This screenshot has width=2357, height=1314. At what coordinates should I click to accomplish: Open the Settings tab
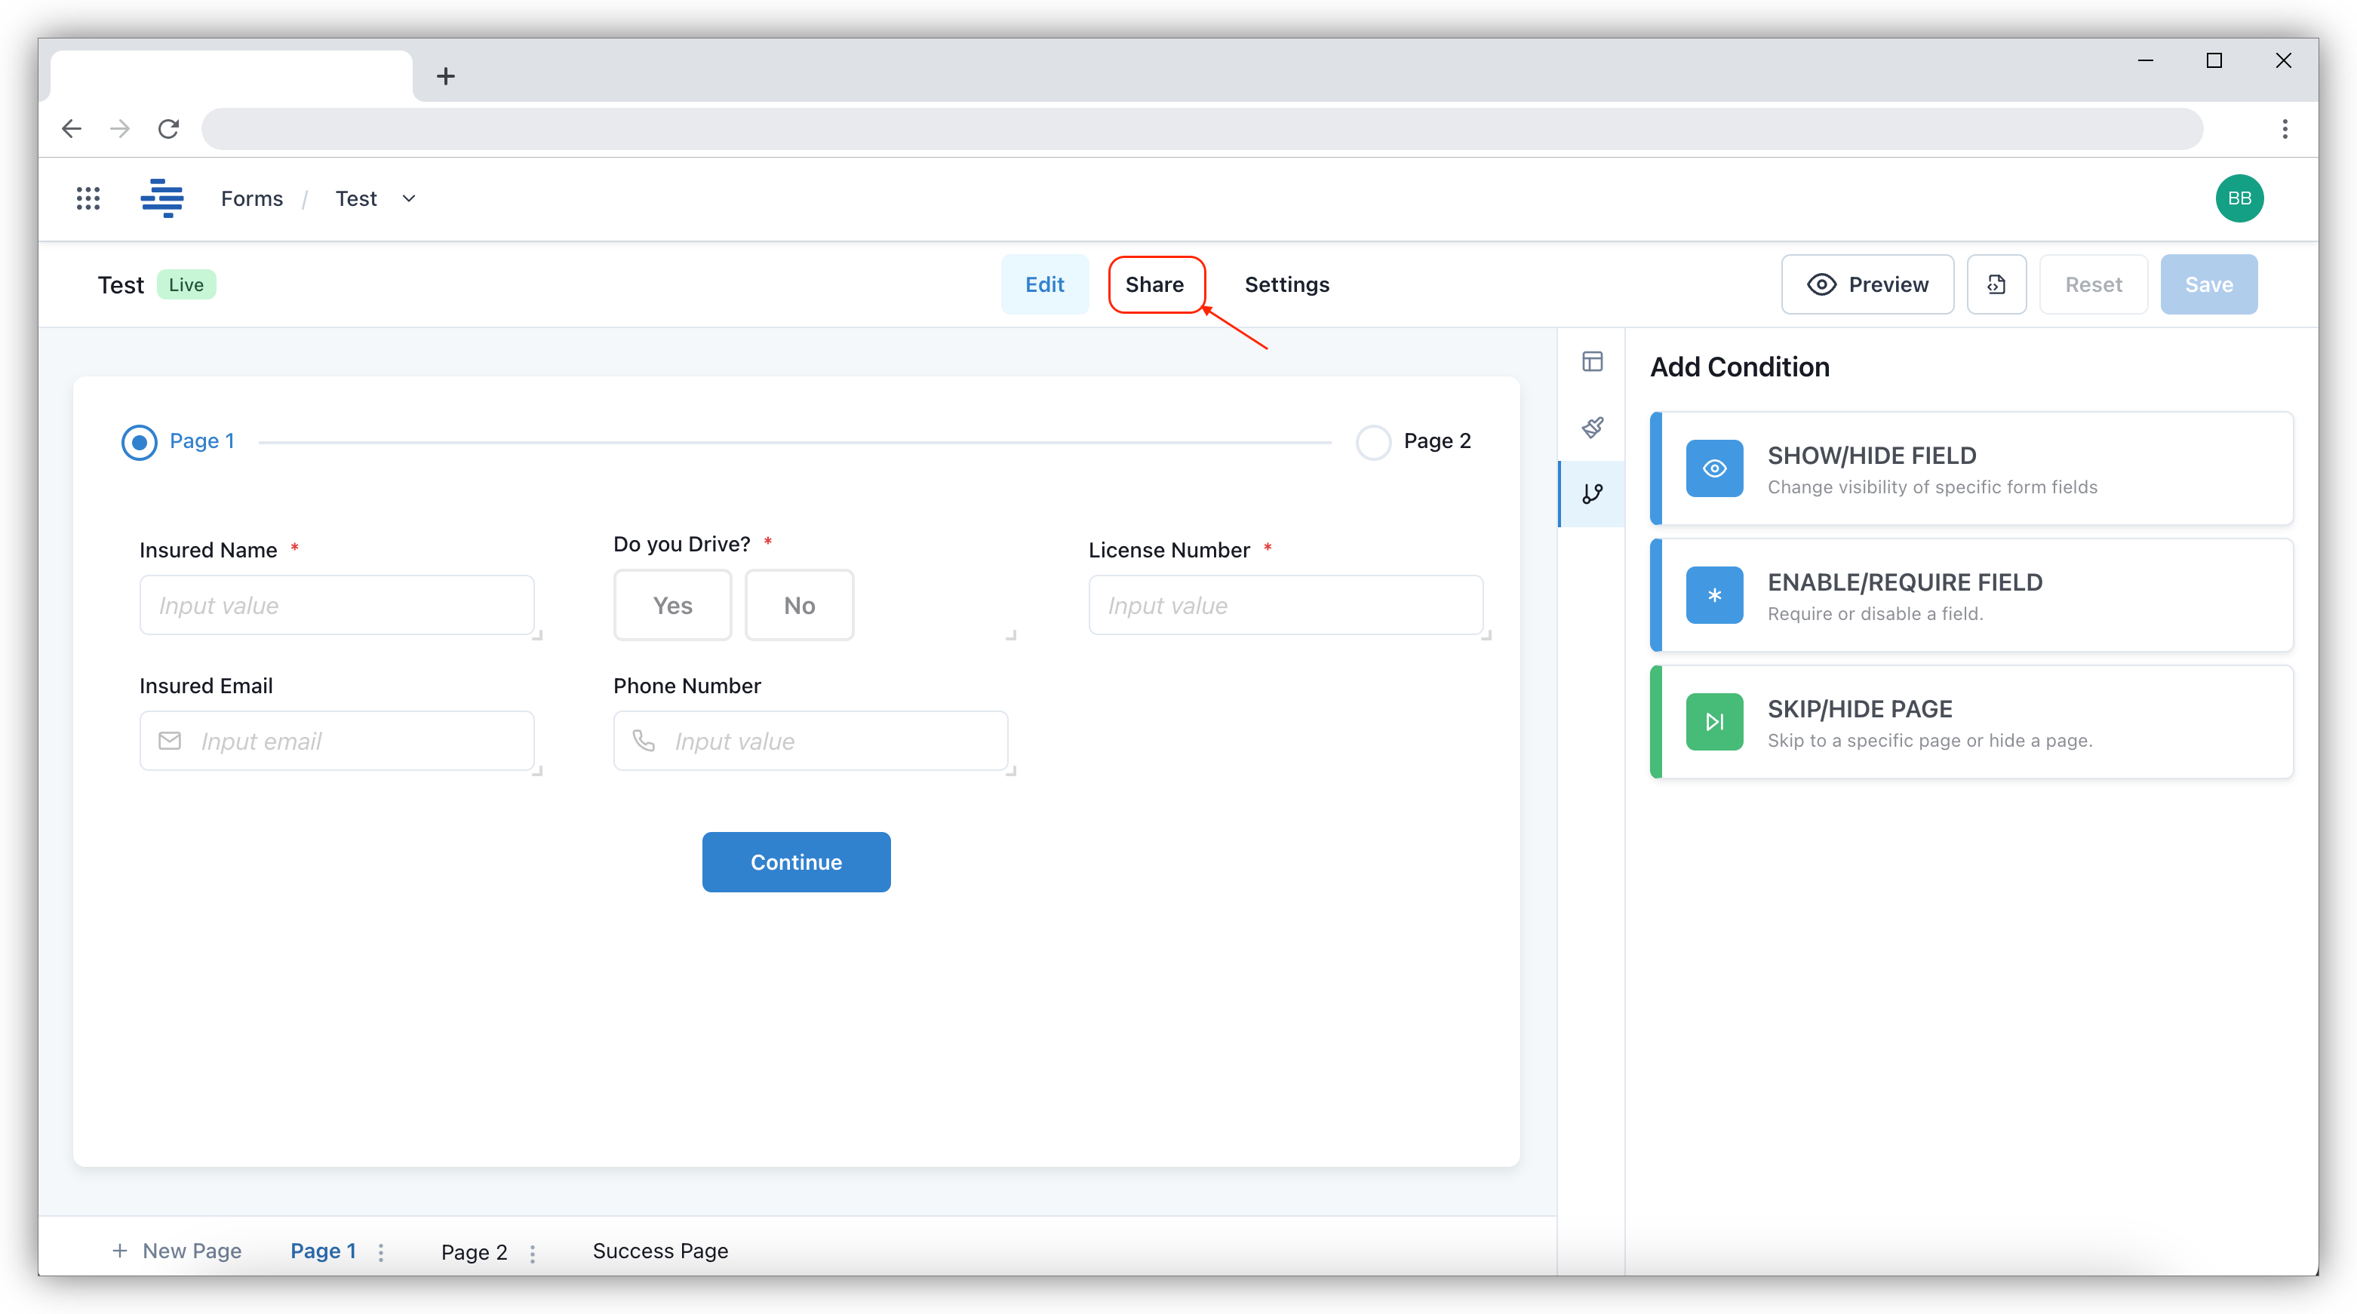pos(1286,284)
